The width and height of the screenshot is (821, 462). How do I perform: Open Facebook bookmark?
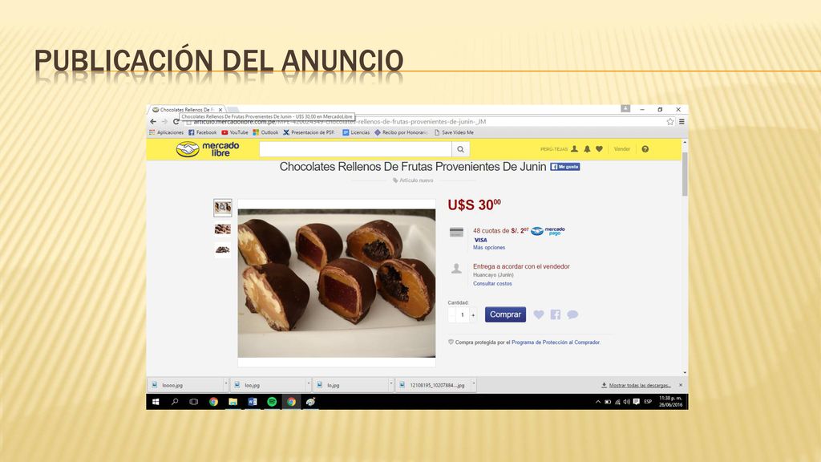203,132
